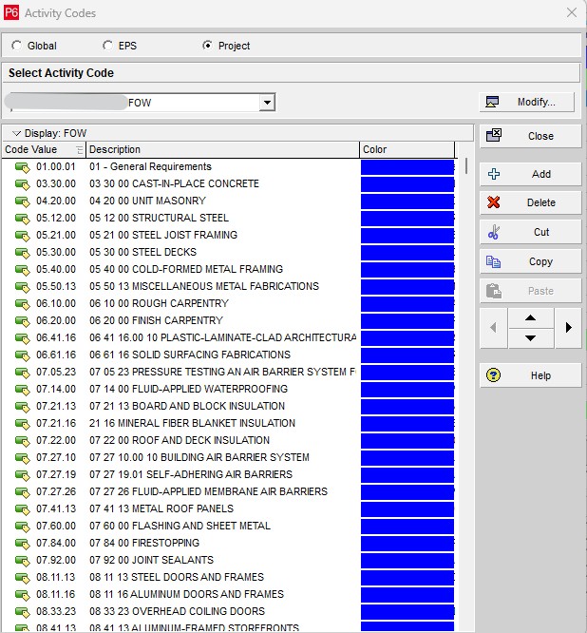Screen dimensions: 587x633
Task: Click the blue color swatch for 03.30.00
Action: pyautogui.click(x=407, y=184)
